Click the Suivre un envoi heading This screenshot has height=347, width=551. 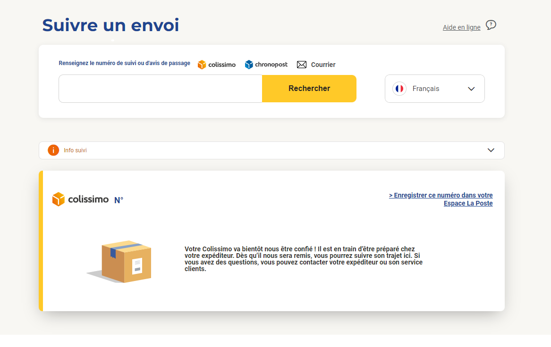(x=110, y=25)
